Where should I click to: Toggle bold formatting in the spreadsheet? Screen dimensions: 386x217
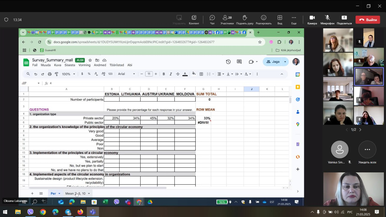(164, 74)
